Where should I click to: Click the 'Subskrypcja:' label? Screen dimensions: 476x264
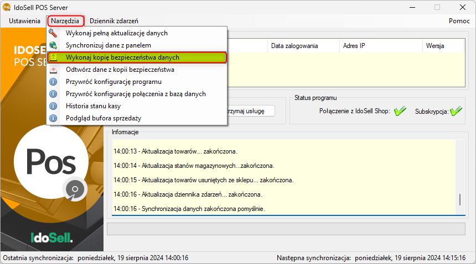click(x=432, y=112)
